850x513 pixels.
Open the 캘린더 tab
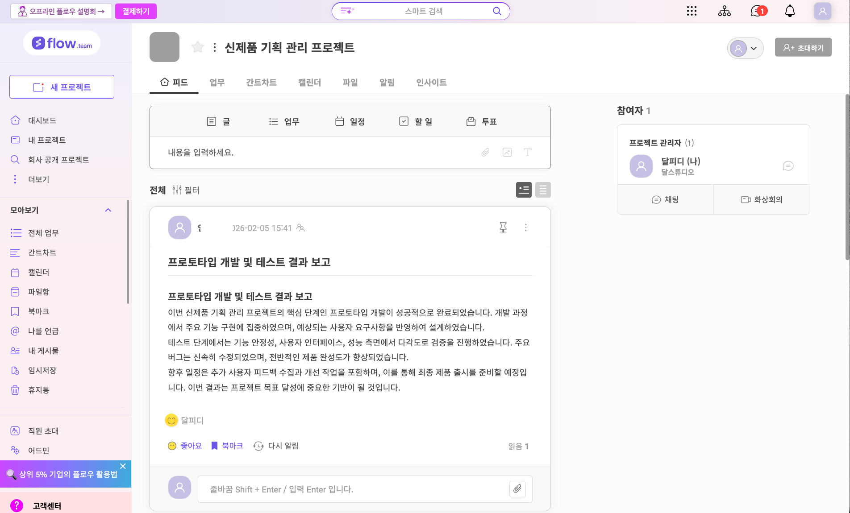309,83
